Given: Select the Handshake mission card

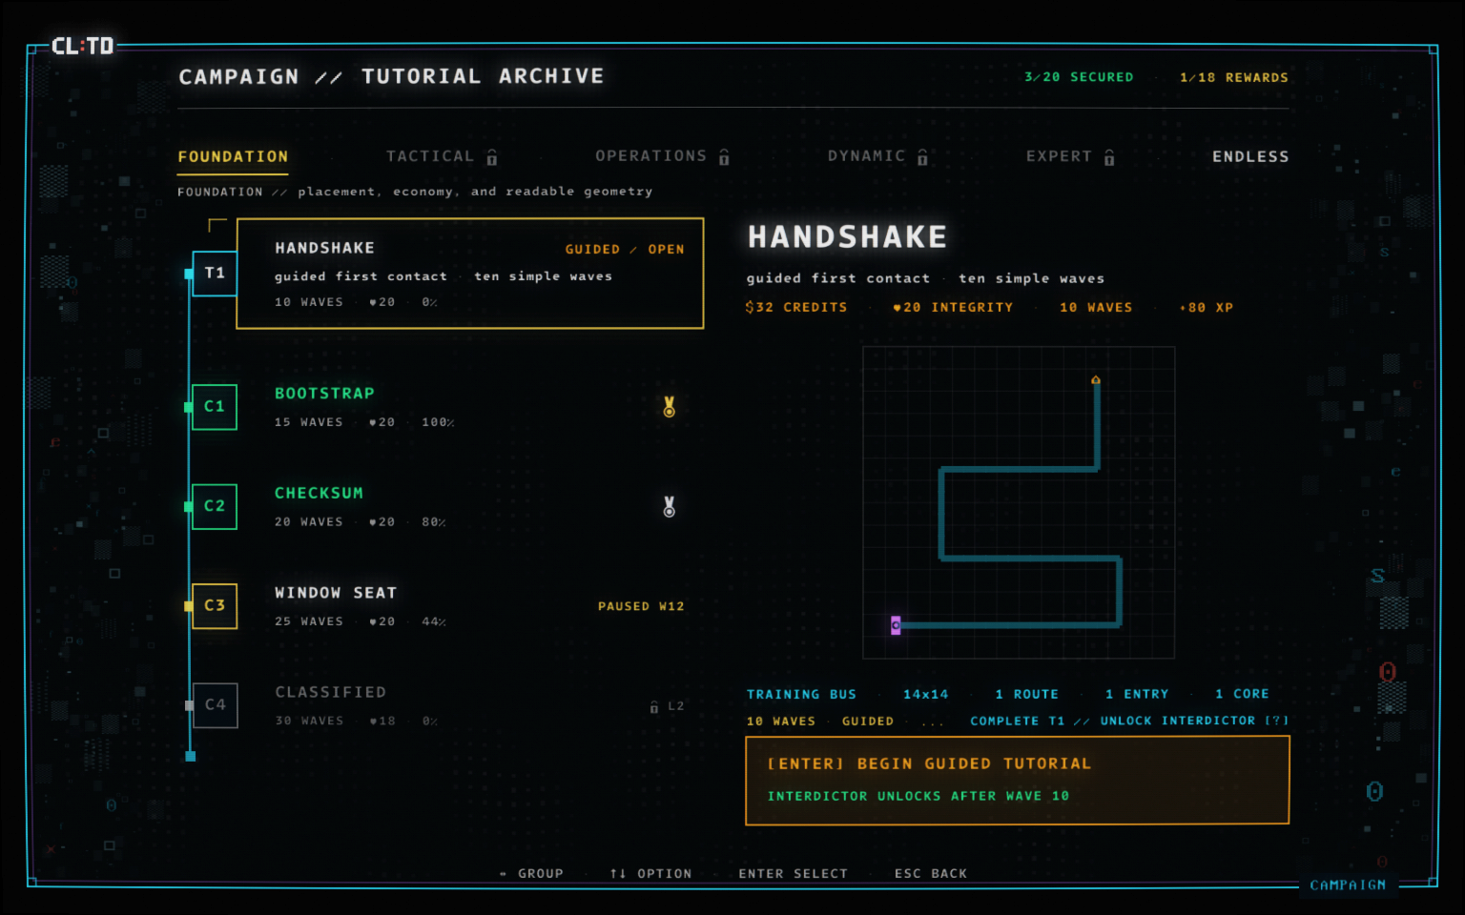Looking at the screenshot, I should [470, 274].
